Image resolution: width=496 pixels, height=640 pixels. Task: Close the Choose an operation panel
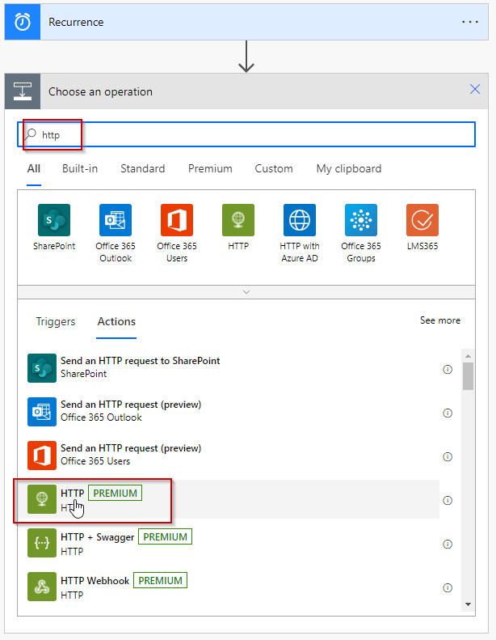[x=475, y=91]
